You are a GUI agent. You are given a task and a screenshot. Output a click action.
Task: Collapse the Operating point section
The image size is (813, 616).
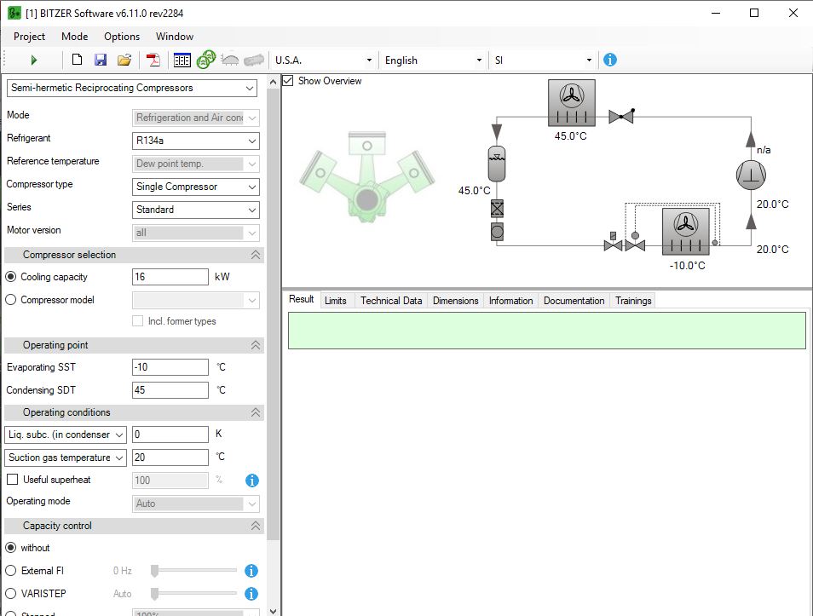point(256,345)
